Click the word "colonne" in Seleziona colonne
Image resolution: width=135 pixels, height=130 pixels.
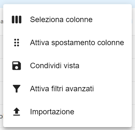click(x=79, y=20)
